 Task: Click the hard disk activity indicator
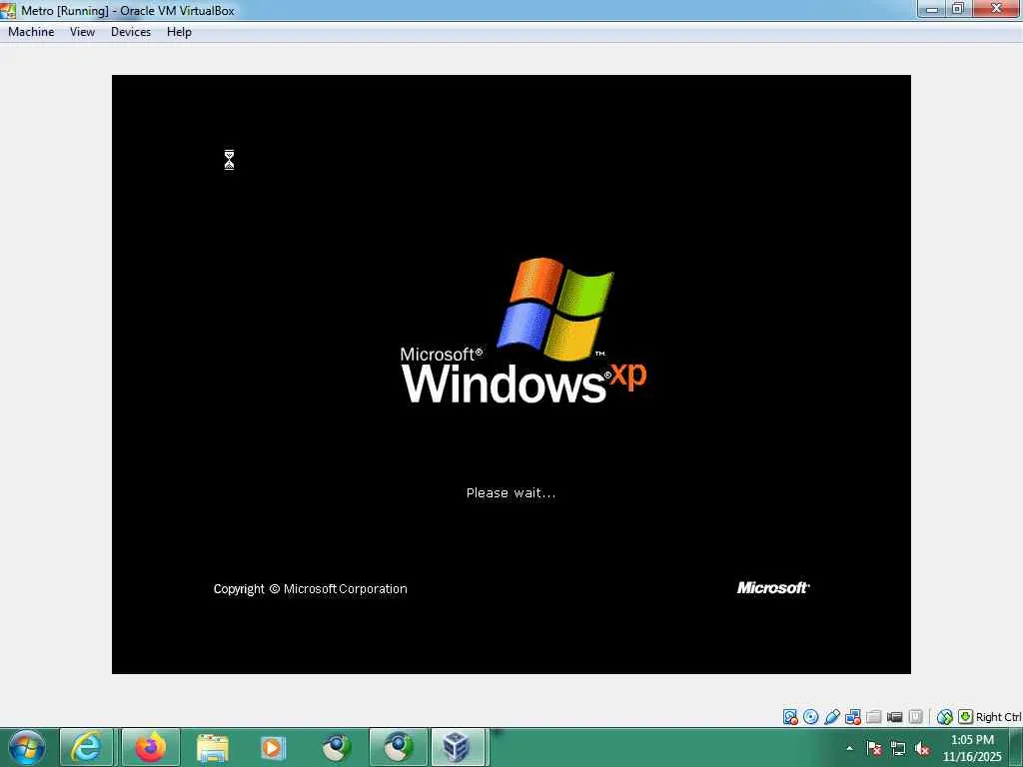pos(790,717)
